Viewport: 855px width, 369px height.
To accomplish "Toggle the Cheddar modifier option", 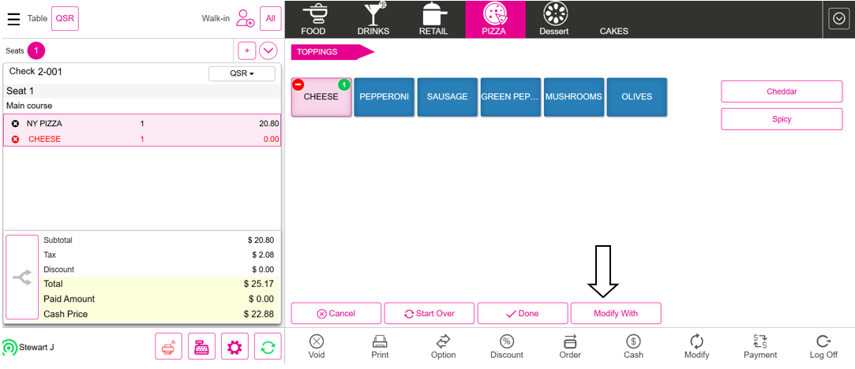I will pyautogui.click(x=781, y=91).
